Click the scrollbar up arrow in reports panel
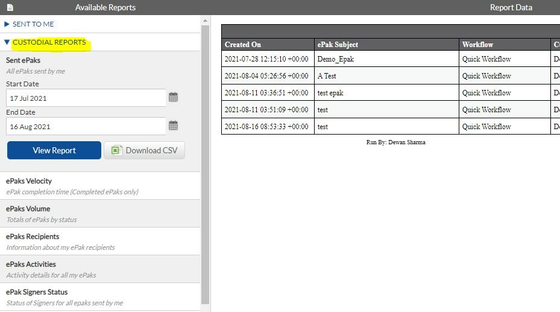 206,21
